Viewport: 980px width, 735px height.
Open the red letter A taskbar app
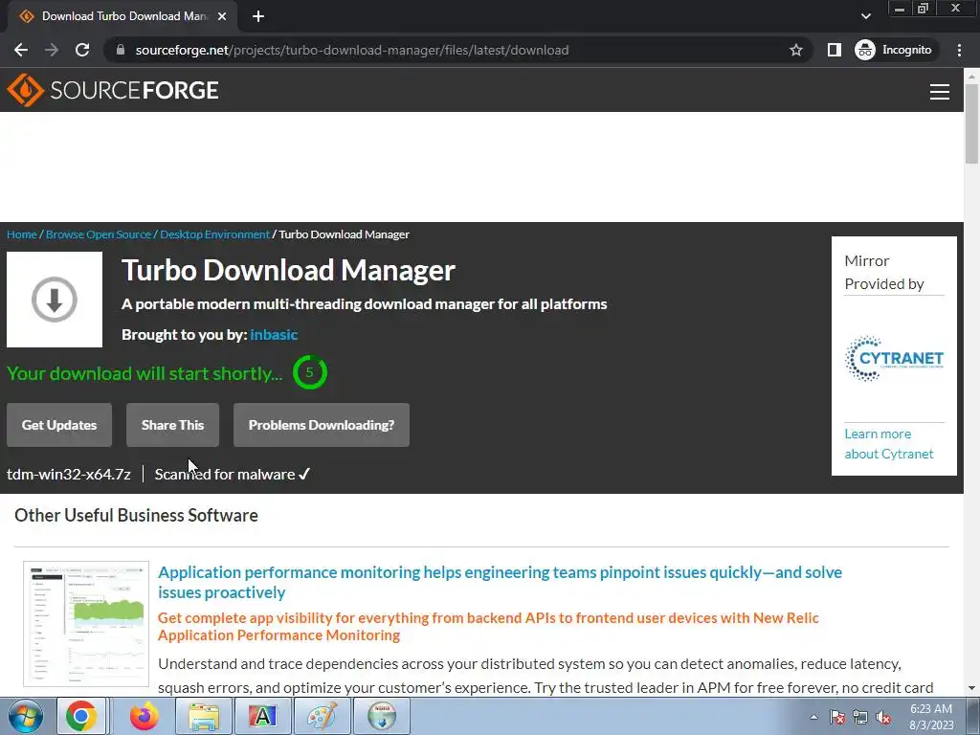pos(262,716)
